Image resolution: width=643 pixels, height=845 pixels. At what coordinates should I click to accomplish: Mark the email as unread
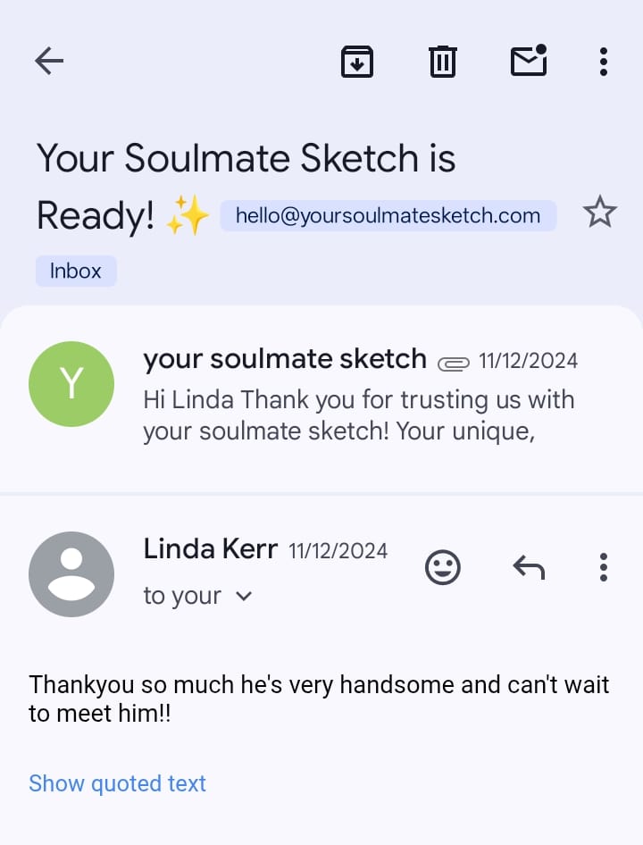(x=529, y=61)
